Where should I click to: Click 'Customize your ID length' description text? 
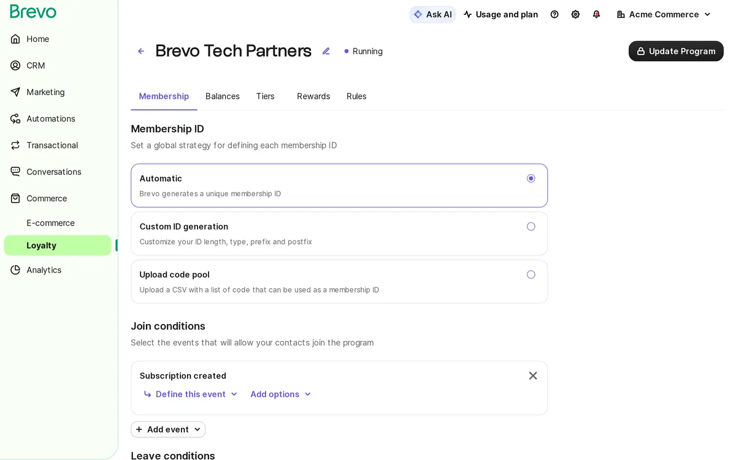click(x=226, y=242)
